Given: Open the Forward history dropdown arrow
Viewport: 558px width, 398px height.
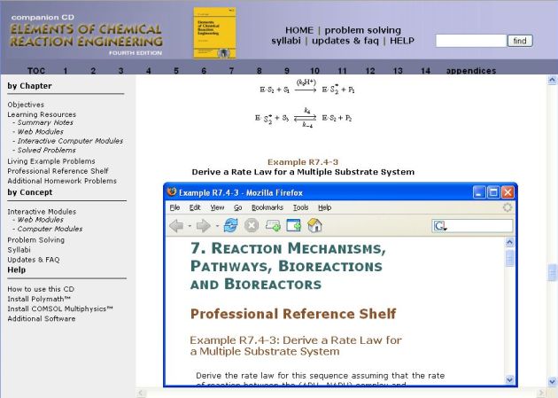Looking at the screenshot, I should point(216,226).
